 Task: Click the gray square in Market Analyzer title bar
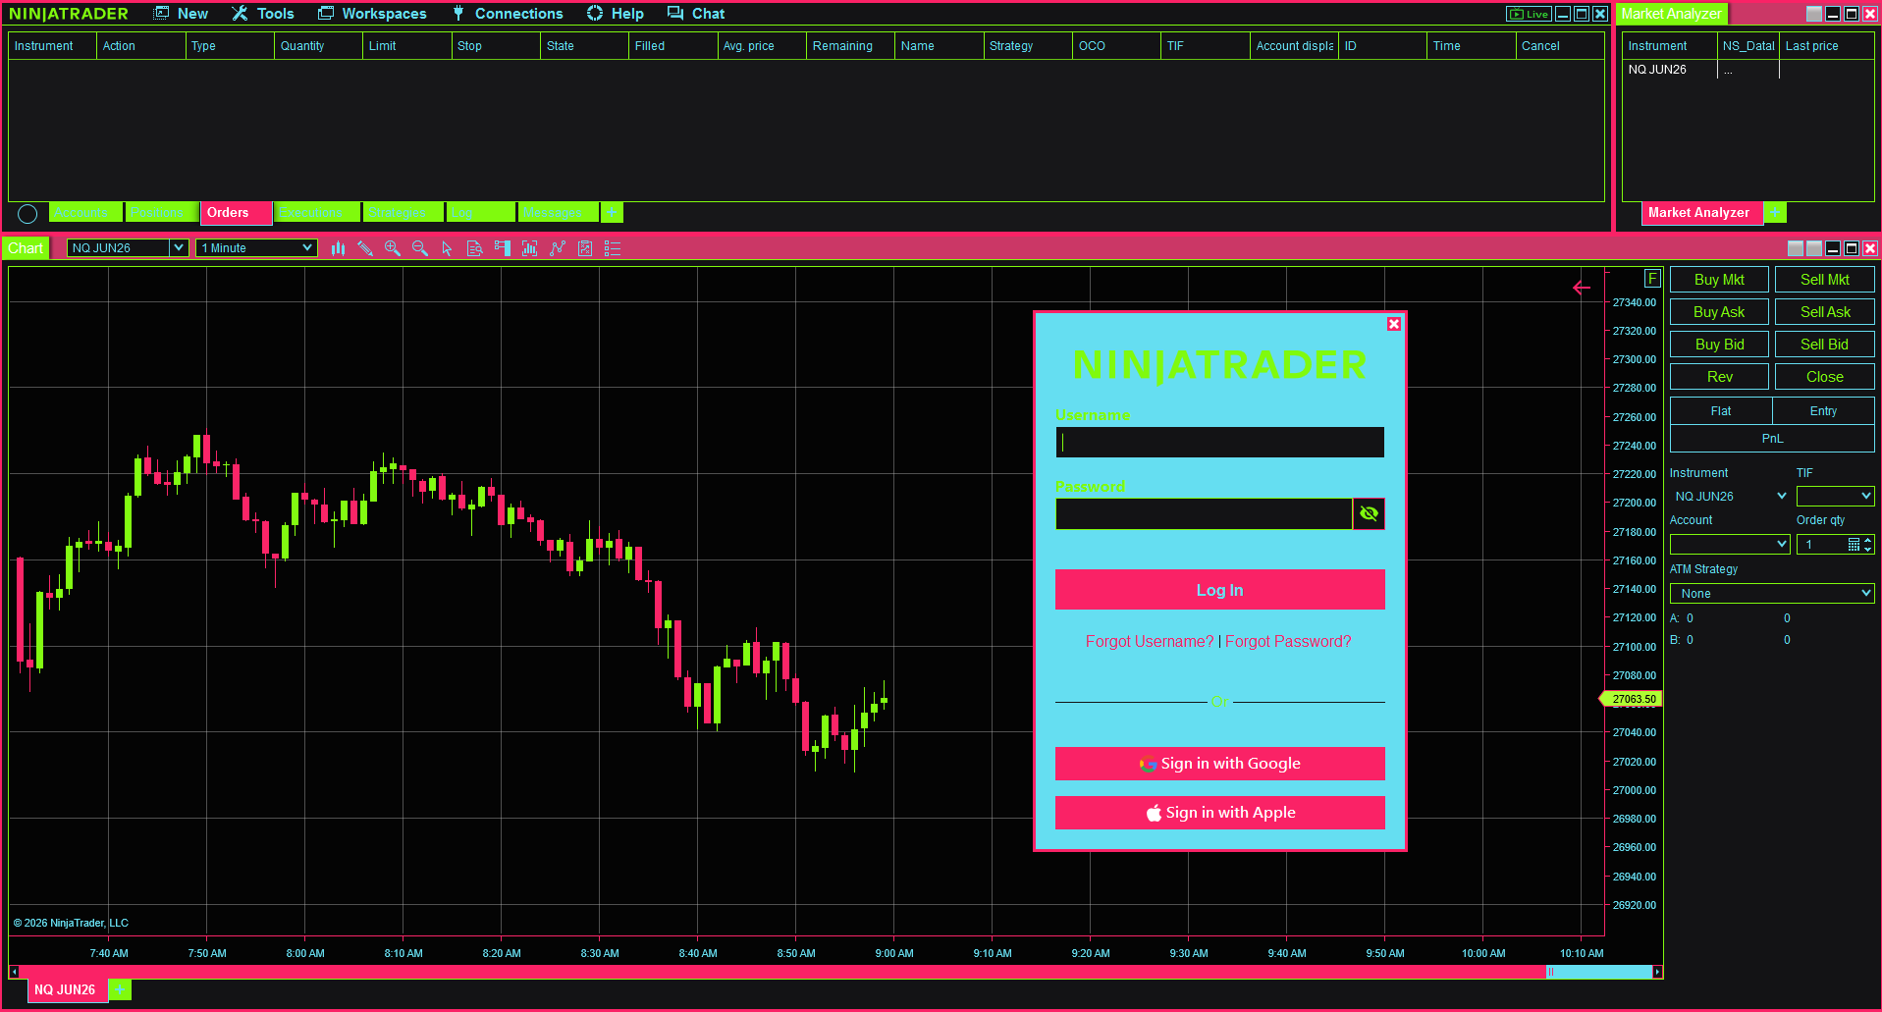1814,14
